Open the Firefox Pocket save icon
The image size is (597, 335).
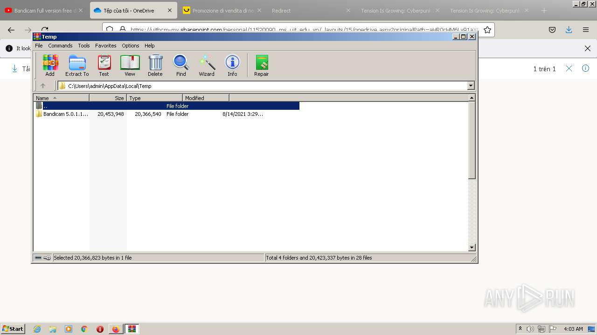[552, 30]
